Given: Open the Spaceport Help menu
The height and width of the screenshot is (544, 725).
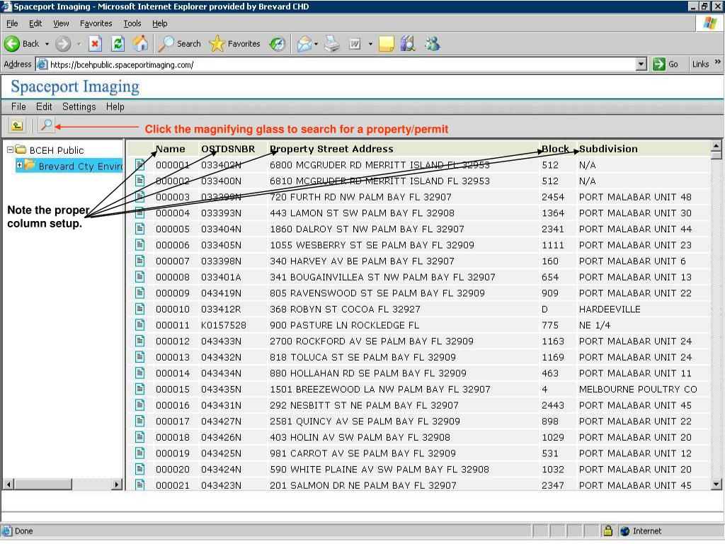Looking at the screenshot, I should 115,106.
